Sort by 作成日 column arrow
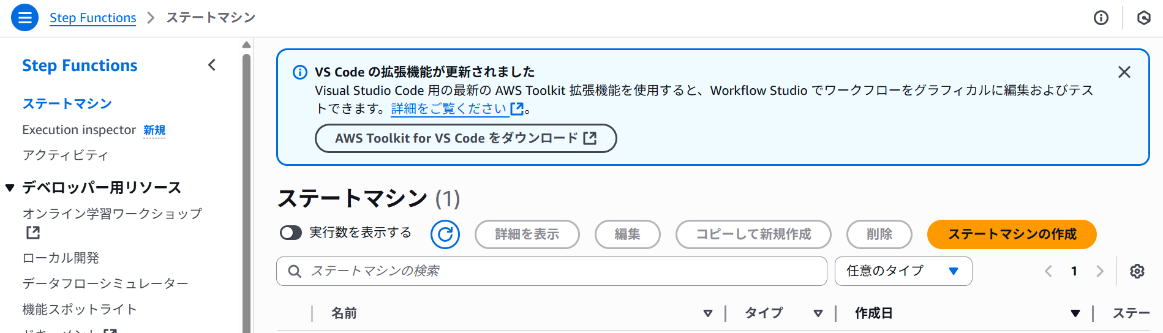The height and width of the screenshot is (333, 1163). (1075, 313)
